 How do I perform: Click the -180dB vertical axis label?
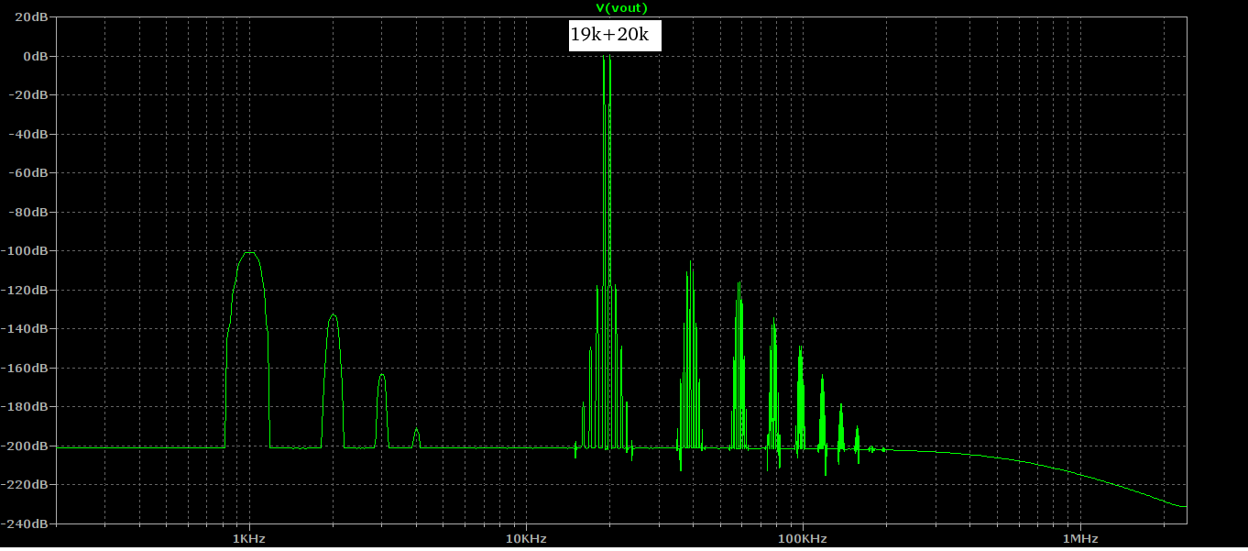point(27,407)
